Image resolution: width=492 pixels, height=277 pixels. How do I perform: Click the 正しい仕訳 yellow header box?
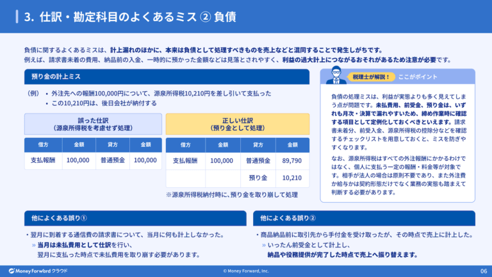(x=238, y=124)
